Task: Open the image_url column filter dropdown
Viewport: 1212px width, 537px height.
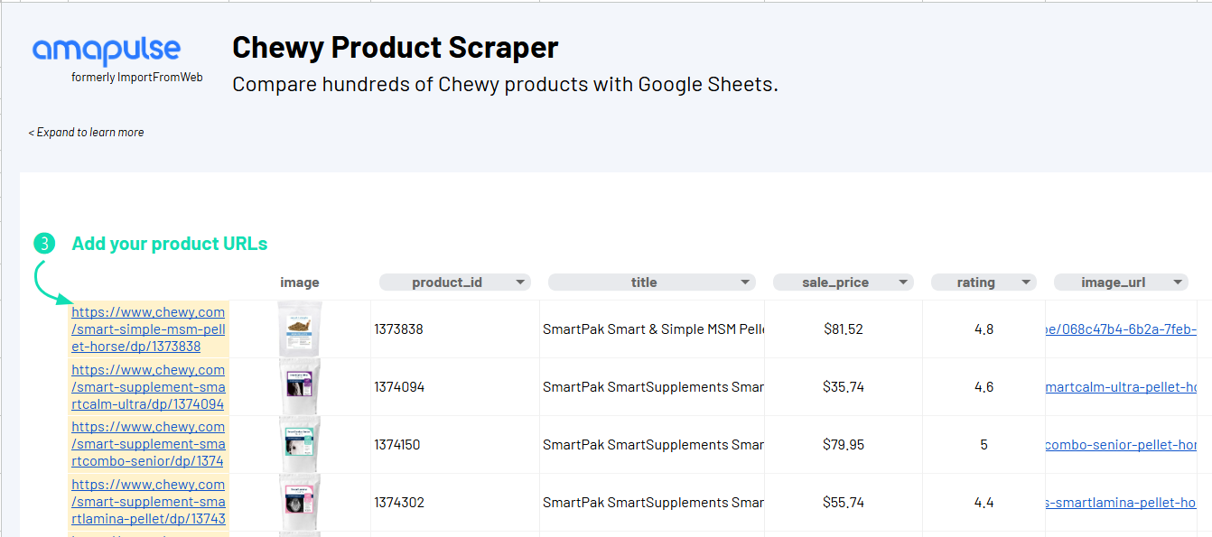Action: pyautogui.click(x=1178, y=282)
